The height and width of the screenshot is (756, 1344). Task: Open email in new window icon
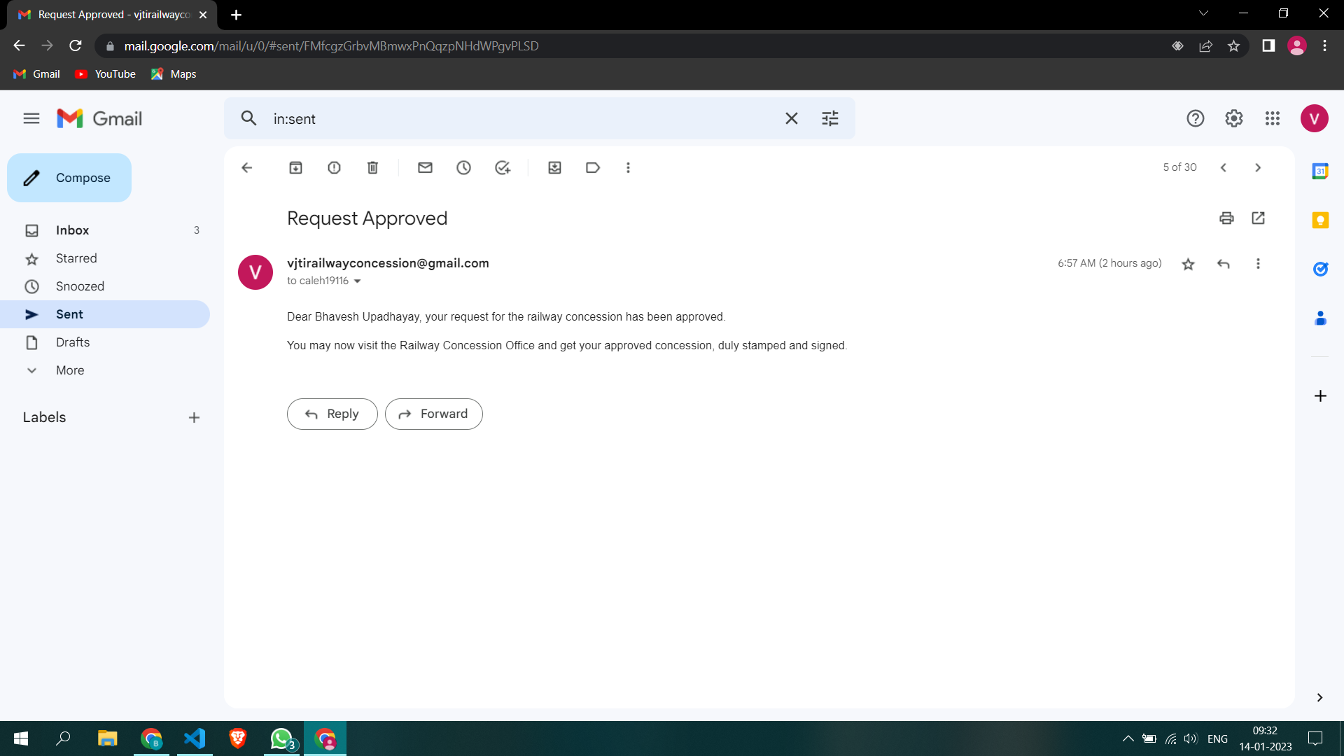pos(1258,218)
